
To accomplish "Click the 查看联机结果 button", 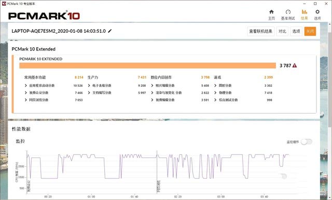I will [x=260, y=31].
